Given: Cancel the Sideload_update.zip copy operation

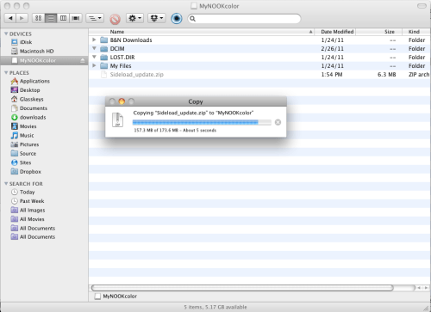Looking at the screenshot, I should click(x=278, y=122).
